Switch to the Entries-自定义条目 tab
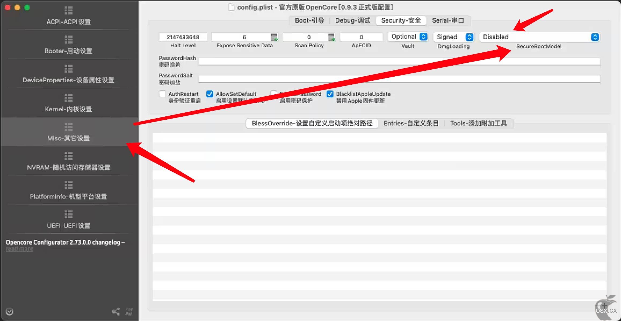The width and height of the screenshot is (621, 321). pyautogui.click(x=411, y=123)
